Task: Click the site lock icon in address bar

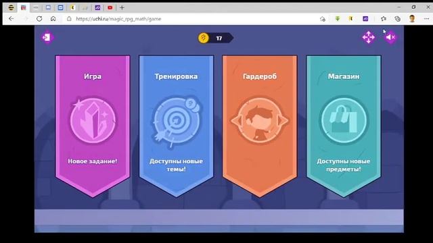Action: click(69, 19)
